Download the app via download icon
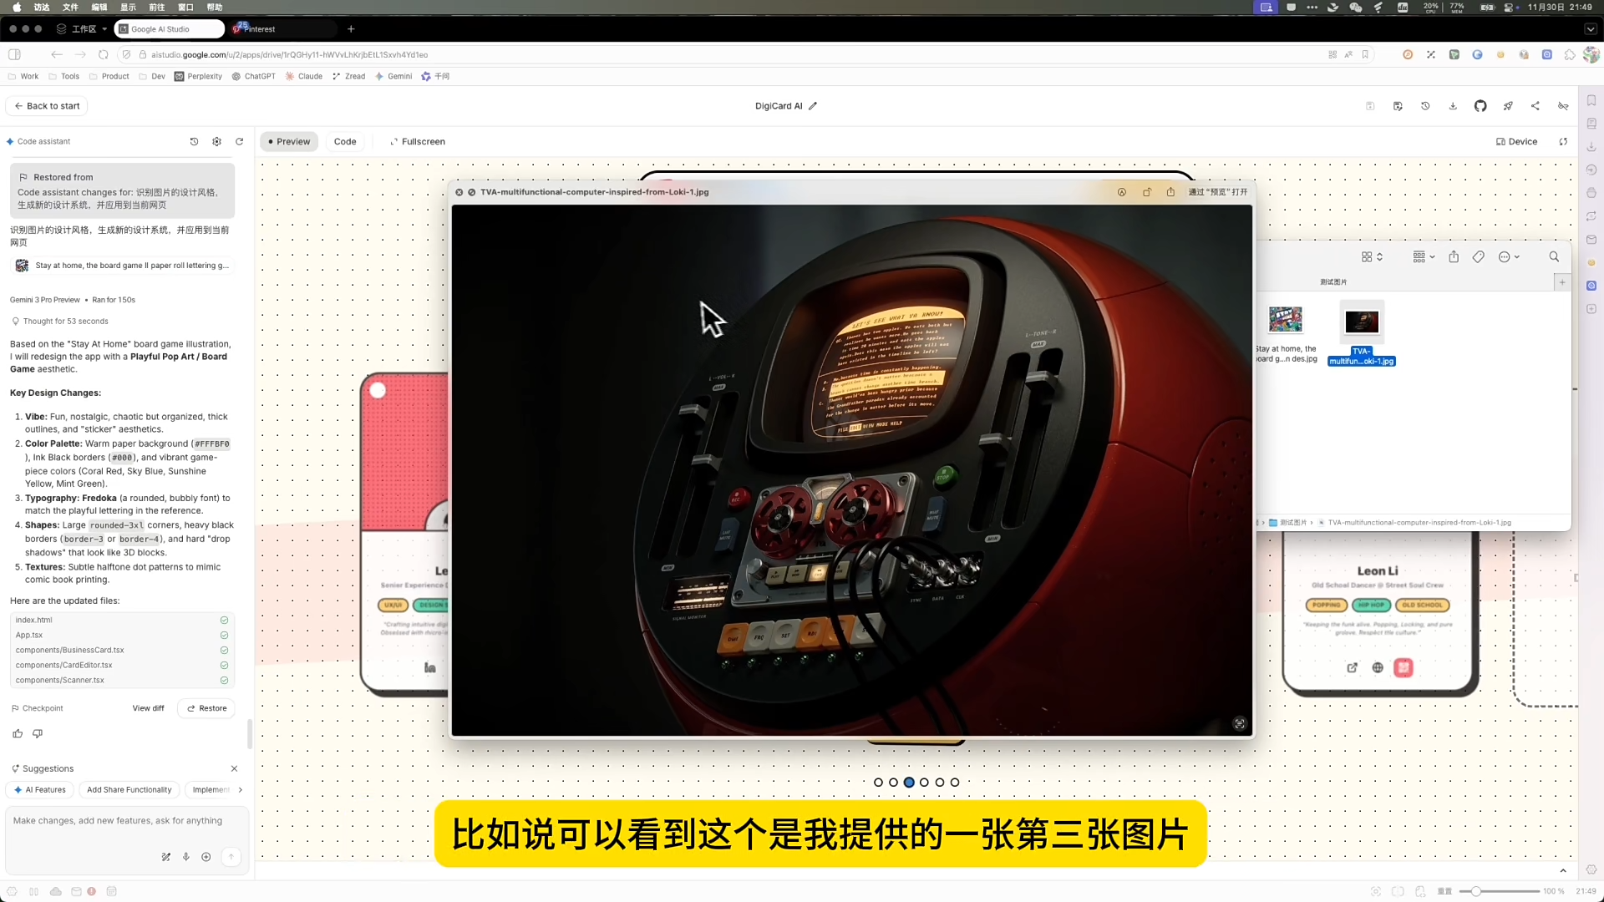 click(1453, 106)
